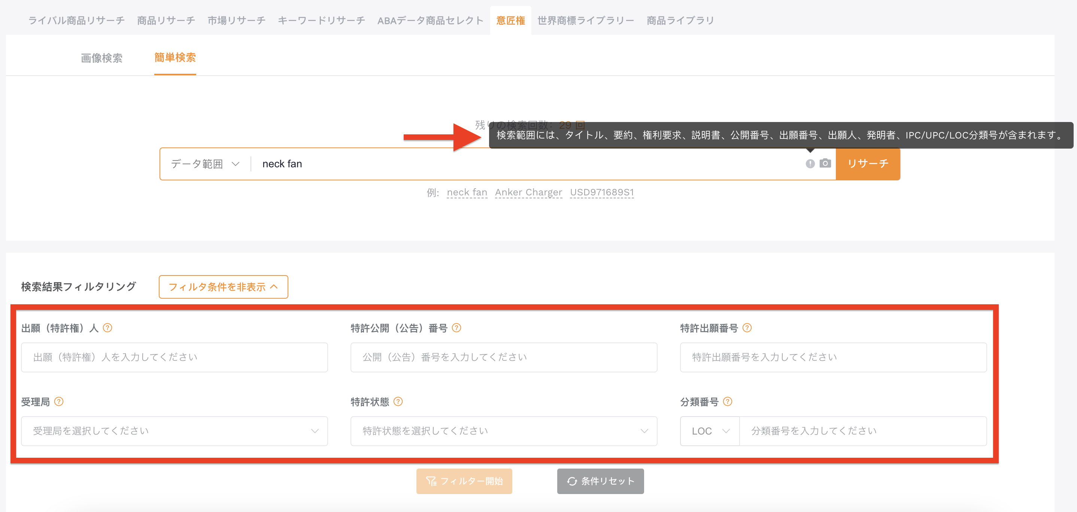Open the 特許状態 selection dropdown
The image size is (1077, 512).
pos(504,431)
